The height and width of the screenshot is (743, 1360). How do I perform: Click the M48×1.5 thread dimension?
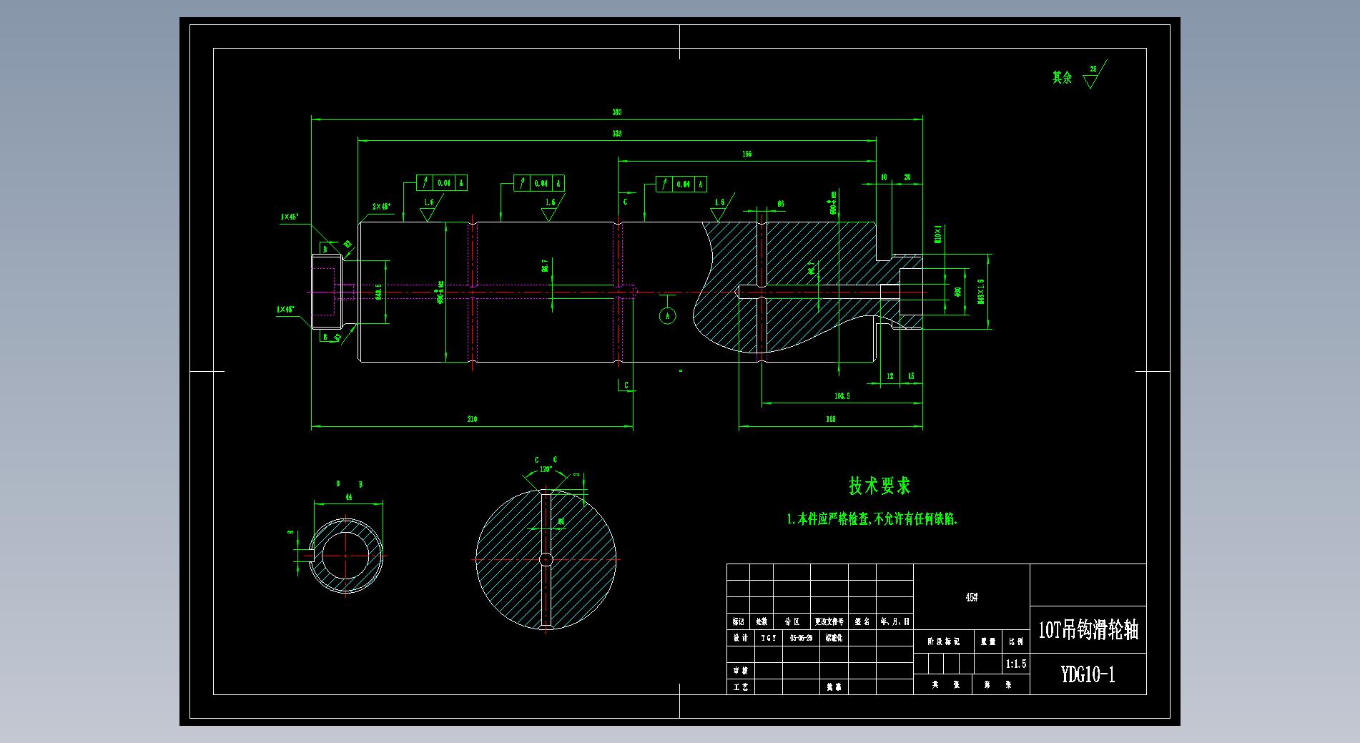pos(980,292)
